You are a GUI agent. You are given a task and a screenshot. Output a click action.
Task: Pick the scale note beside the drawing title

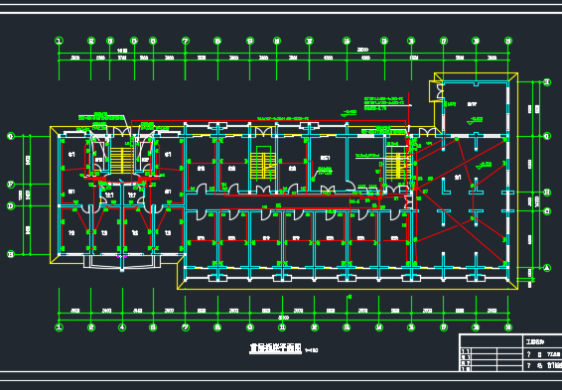311,350
